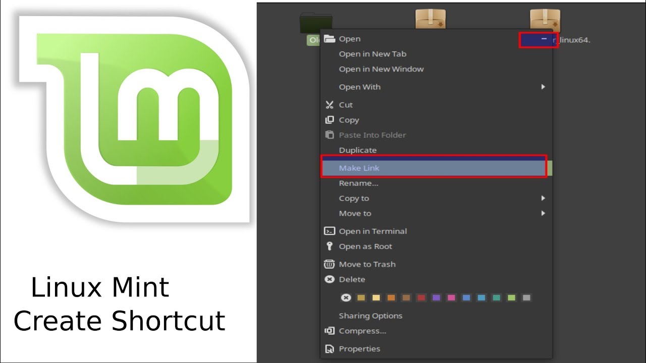
Task: Click the key icon for Open as Root
Action: pos(330,247)
